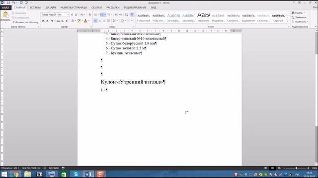Click the word count (ЧИСЛО СЛОВ) indicator
The width and height of the screenshot is (318, 178).
[31, 168]
